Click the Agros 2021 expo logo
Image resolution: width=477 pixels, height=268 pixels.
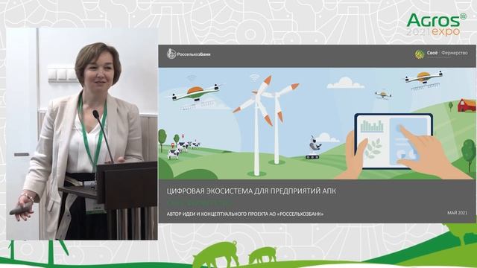[x=436, y=25]
